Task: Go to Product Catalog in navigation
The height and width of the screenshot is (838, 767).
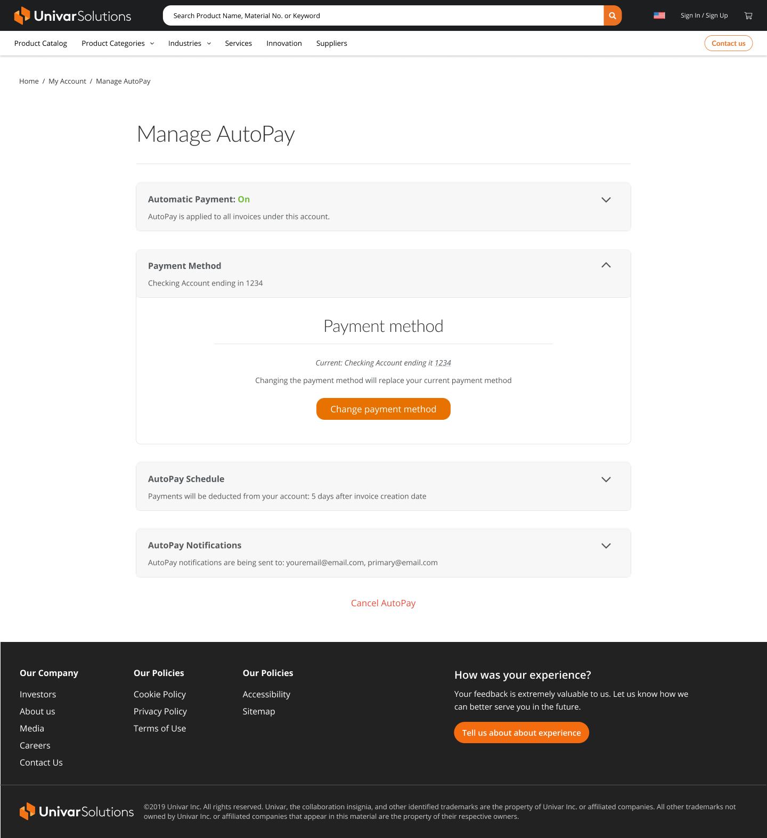Action: (40, 43)
